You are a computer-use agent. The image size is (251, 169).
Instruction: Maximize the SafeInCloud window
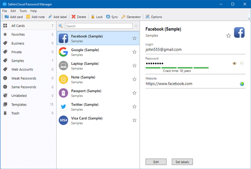coord(233,4)
